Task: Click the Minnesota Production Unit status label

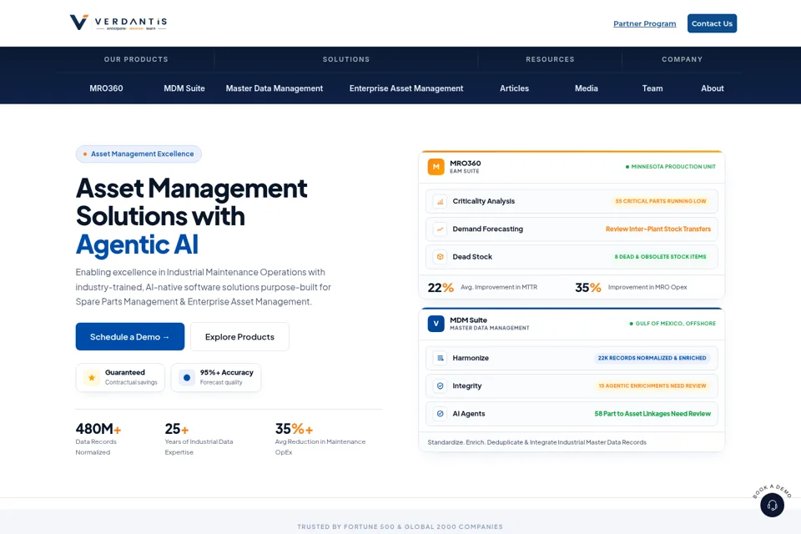Action: (x=671, y=167)
